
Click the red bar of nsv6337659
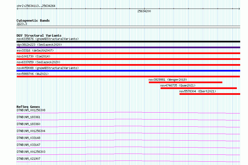coord(128,65)
